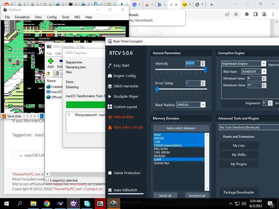The width and height of the screenshot is (279, 209).
Task: Select System Bus memory domain
Action: pyautogui.click(x=179, y=163)
